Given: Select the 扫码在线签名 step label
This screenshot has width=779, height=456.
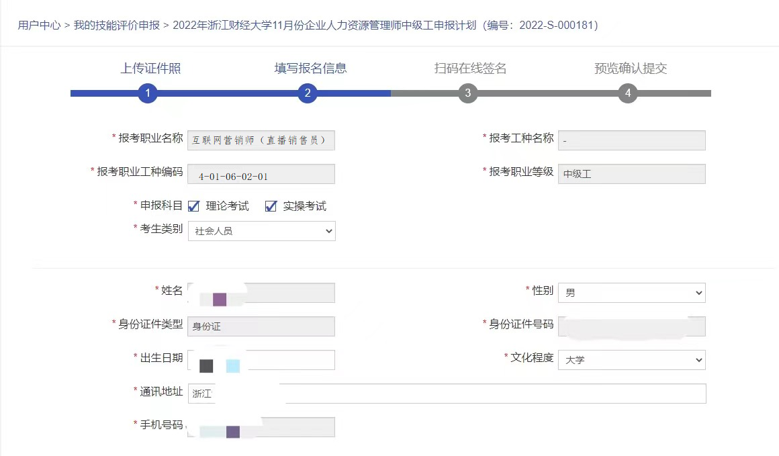Looking at the screenshot, I should [470, 69].
